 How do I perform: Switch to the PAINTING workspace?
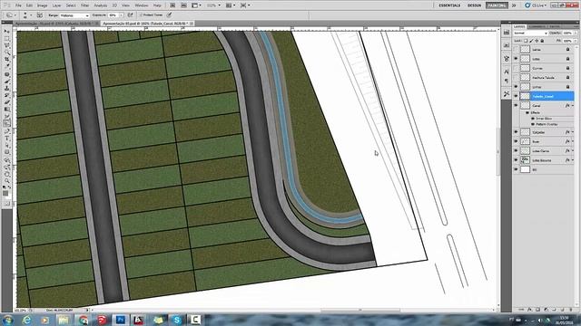(x=497, y=5)
